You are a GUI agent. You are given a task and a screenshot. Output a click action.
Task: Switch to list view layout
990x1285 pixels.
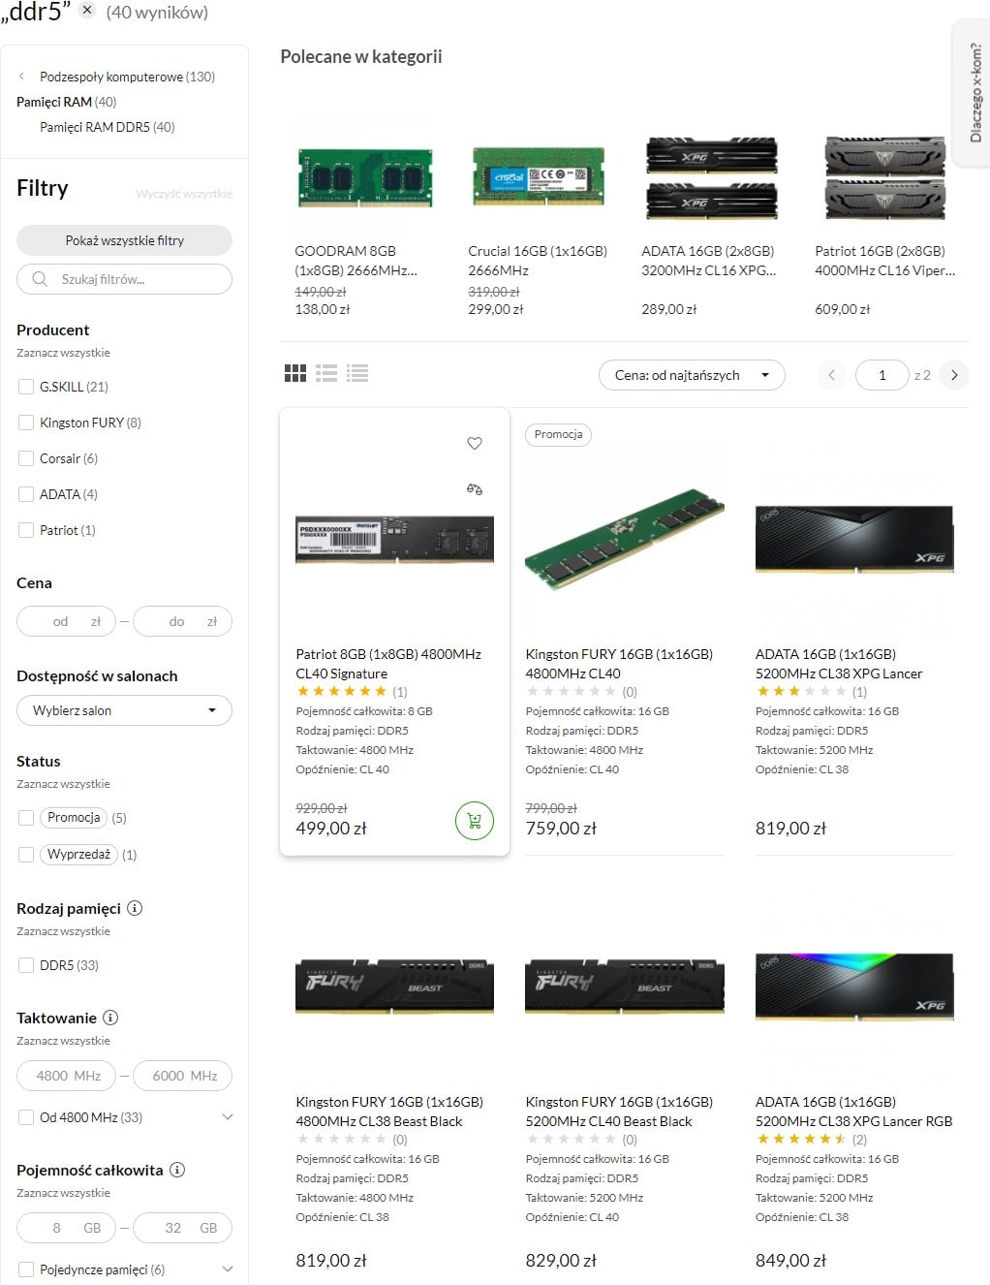326,373
